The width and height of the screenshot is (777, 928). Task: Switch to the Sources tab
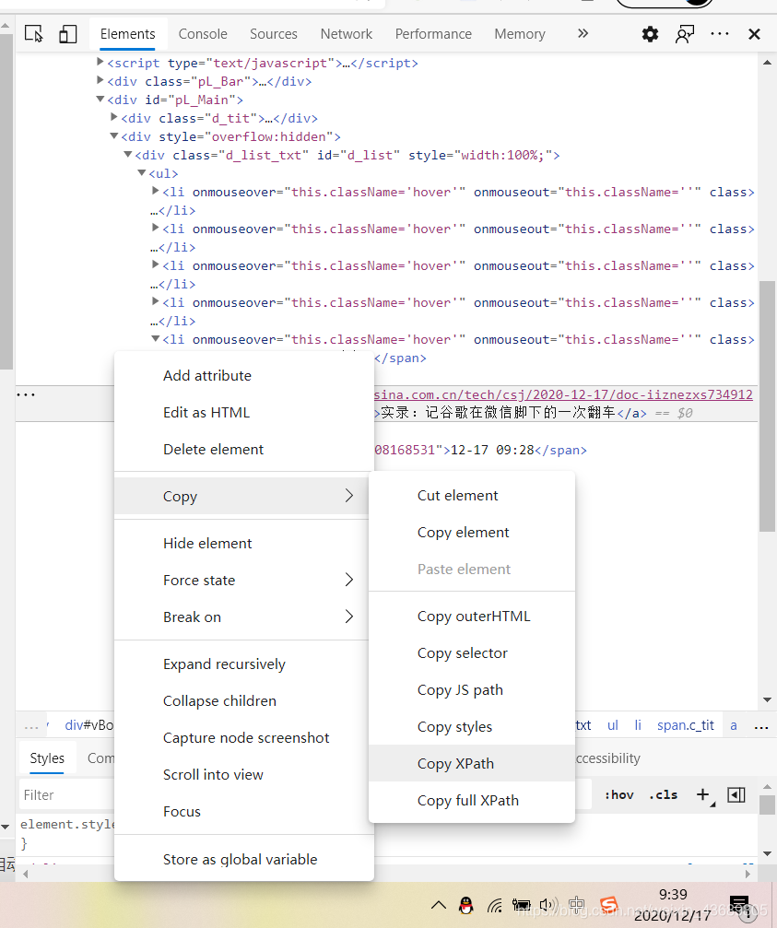click(274, 34)
